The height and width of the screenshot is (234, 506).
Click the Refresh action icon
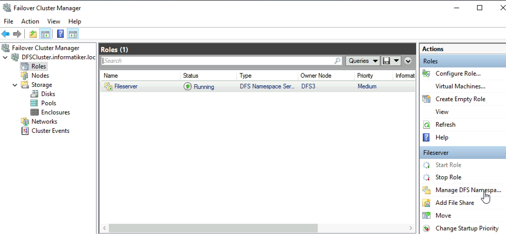426,125
